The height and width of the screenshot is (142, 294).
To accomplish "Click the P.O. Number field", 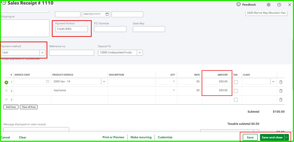I will click(110, 29).
